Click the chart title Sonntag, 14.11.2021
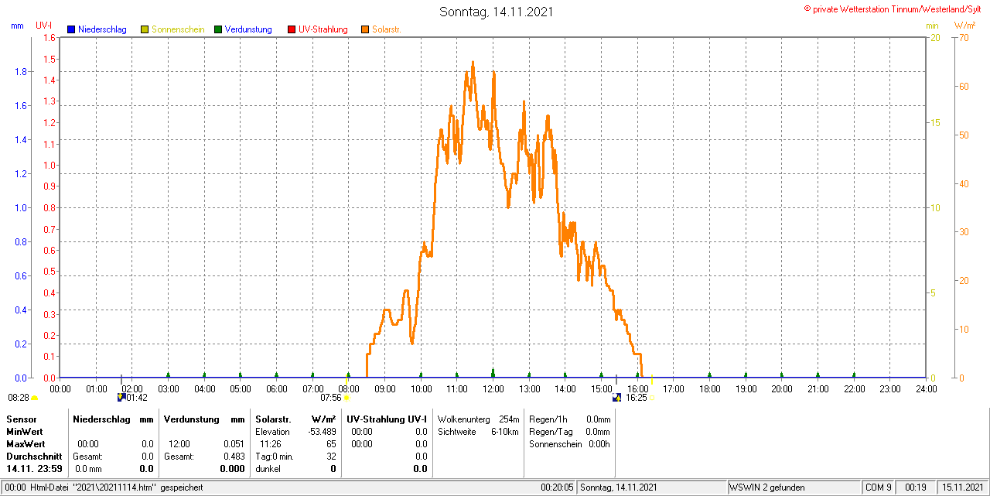Image resolution: width=990 pixels, height=496 pixels. (497, 12)
